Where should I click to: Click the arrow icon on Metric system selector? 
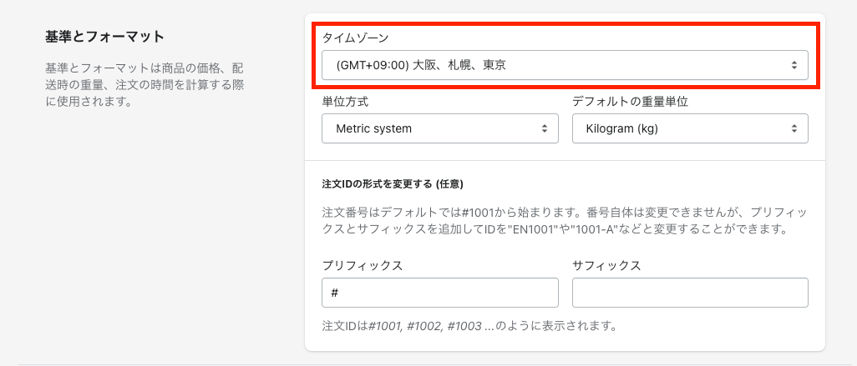pyautogui.click(x=544, y=128)
